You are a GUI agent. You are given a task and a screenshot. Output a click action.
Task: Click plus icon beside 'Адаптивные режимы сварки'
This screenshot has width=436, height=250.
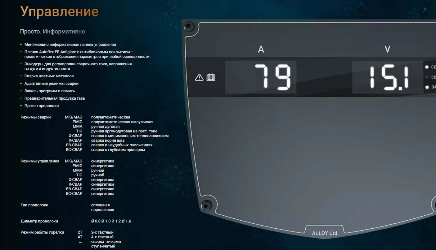point(21,84)
